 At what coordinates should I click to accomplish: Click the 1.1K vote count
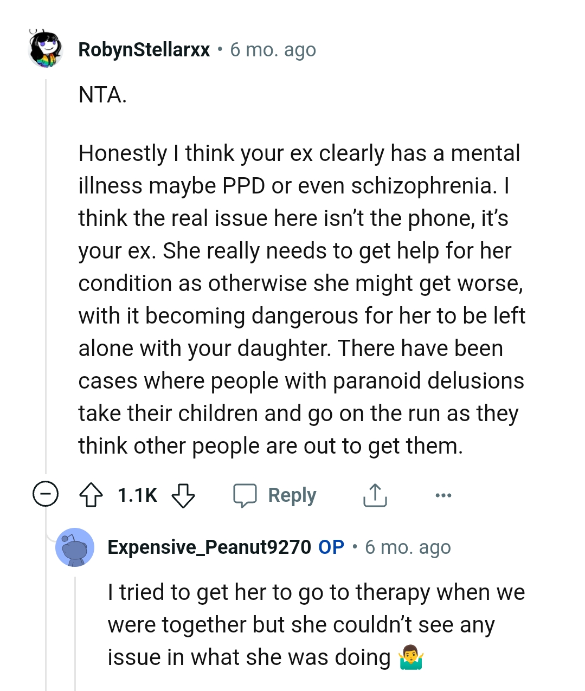(x=137, y=494)
